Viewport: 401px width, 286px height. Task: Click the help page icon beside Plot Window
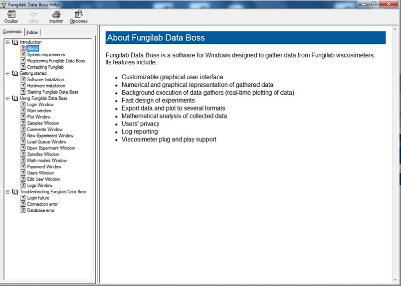coord(23,117)
